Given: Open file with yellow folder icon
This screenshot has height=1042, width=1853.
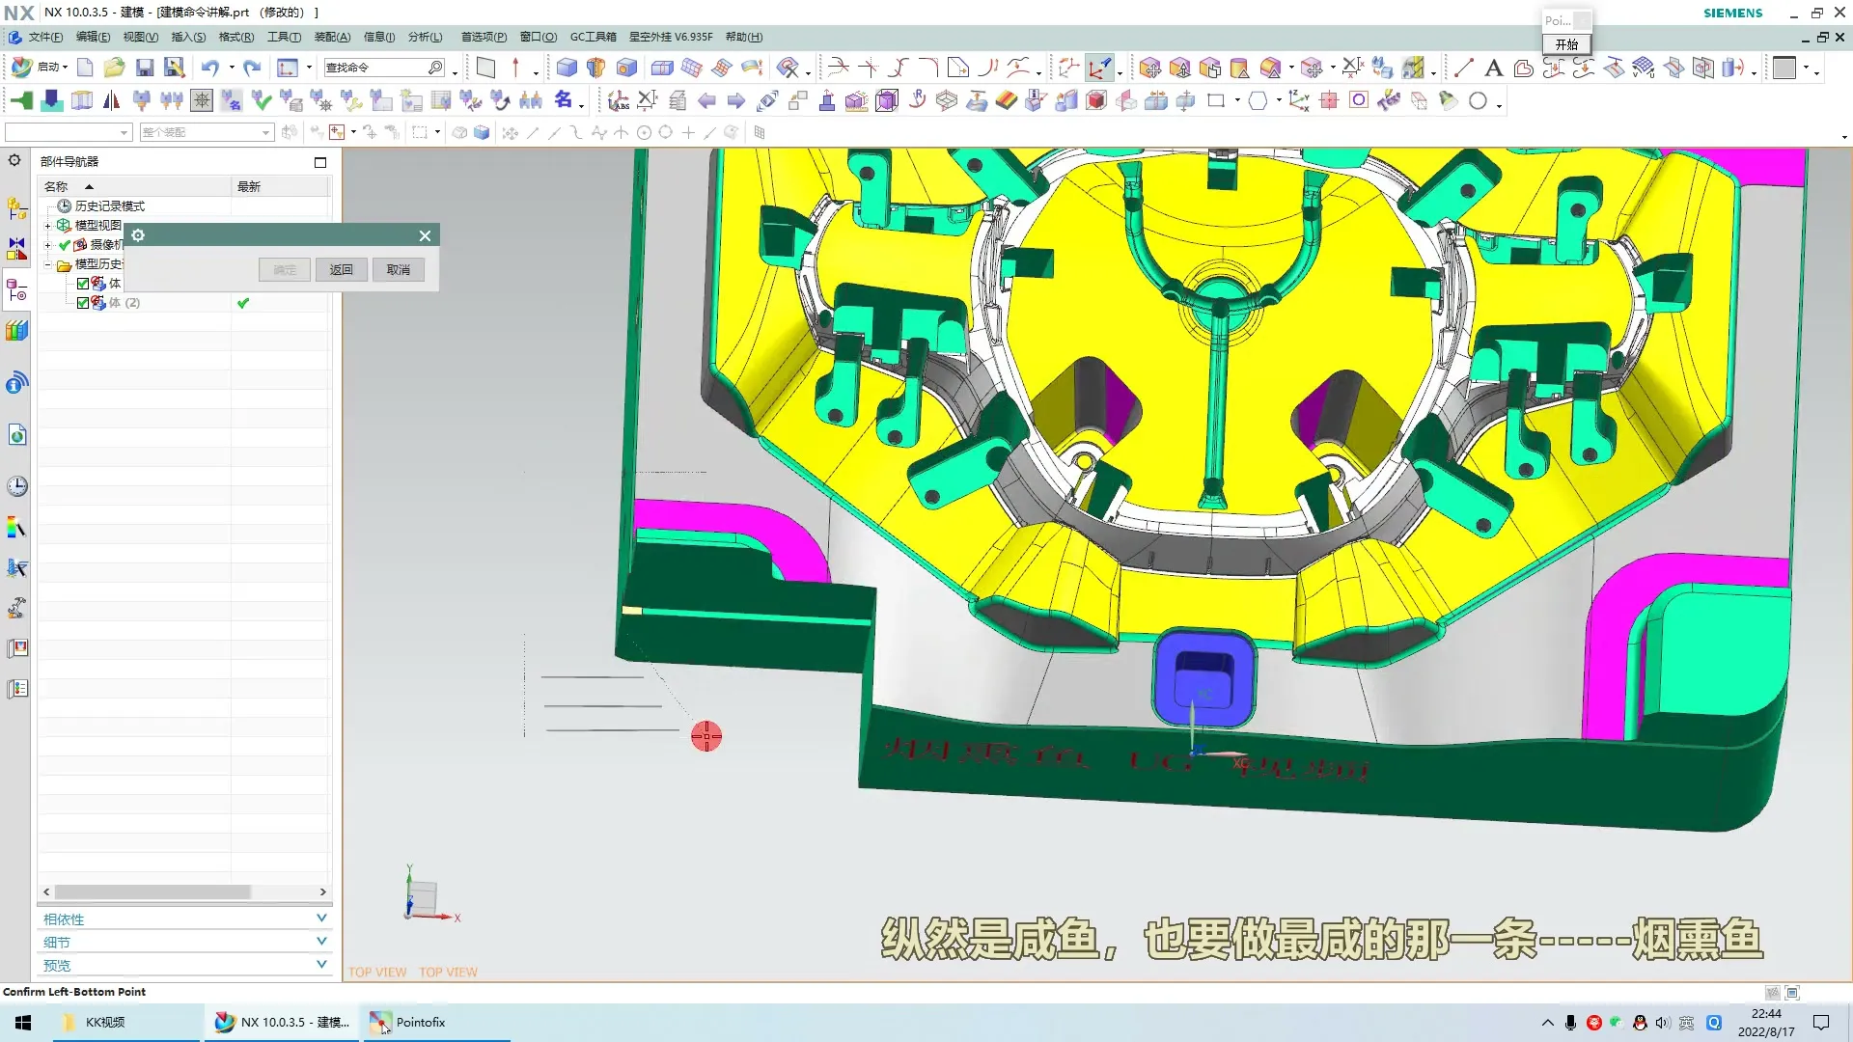Looking at the screenshot, I should pos(114,68).
